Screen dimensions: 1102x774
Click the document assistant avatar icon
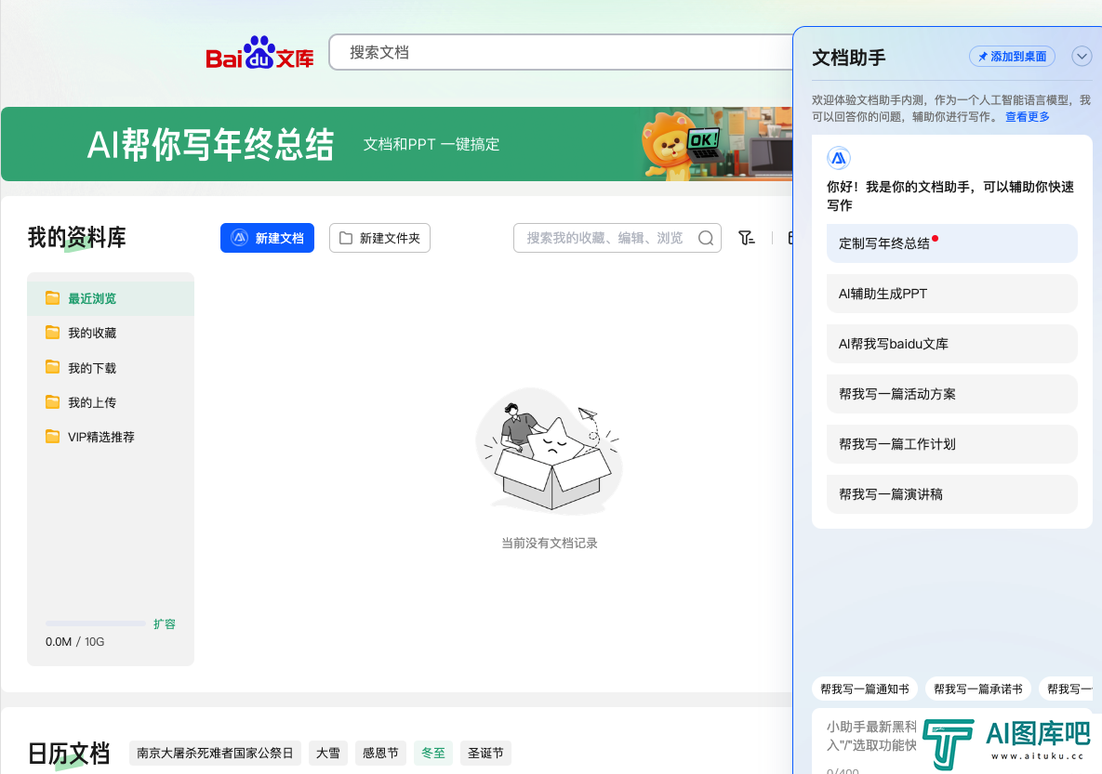coord(839,158)
